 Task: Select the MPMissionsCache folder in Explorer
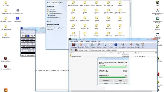(x=120, y=34)
